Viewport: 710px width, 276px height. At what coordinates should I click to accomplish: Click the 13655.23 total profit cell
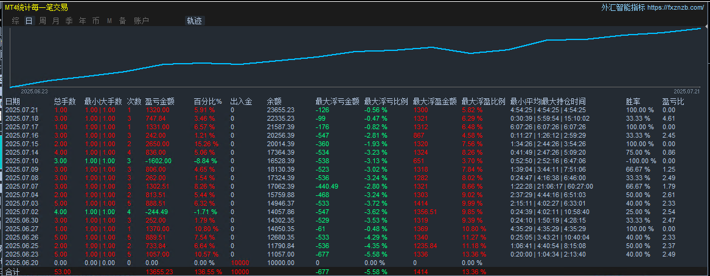pos(159,272)
